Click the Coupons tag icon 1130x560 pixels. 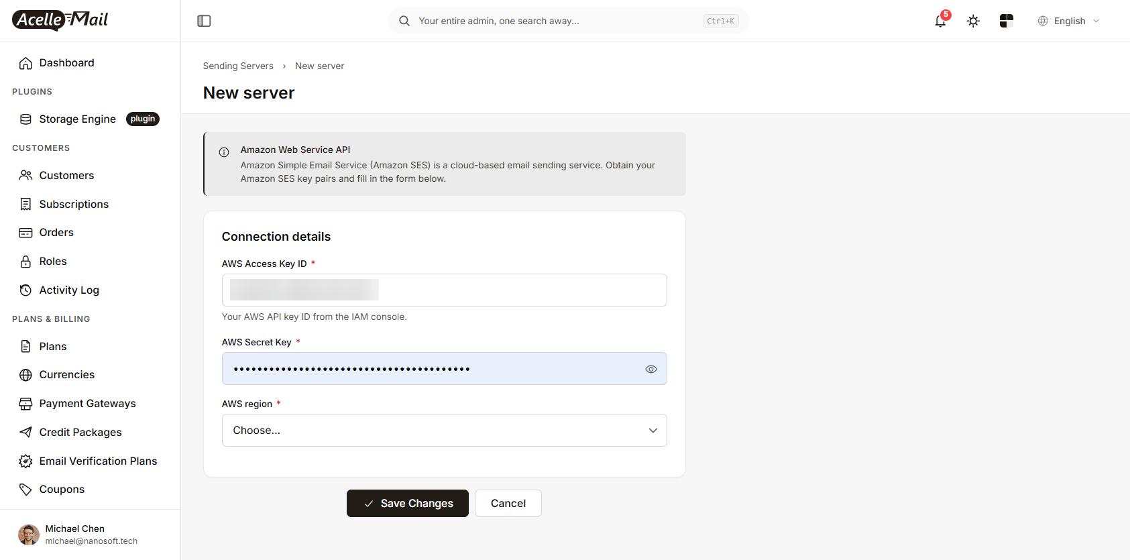click(x=25, y=490)
